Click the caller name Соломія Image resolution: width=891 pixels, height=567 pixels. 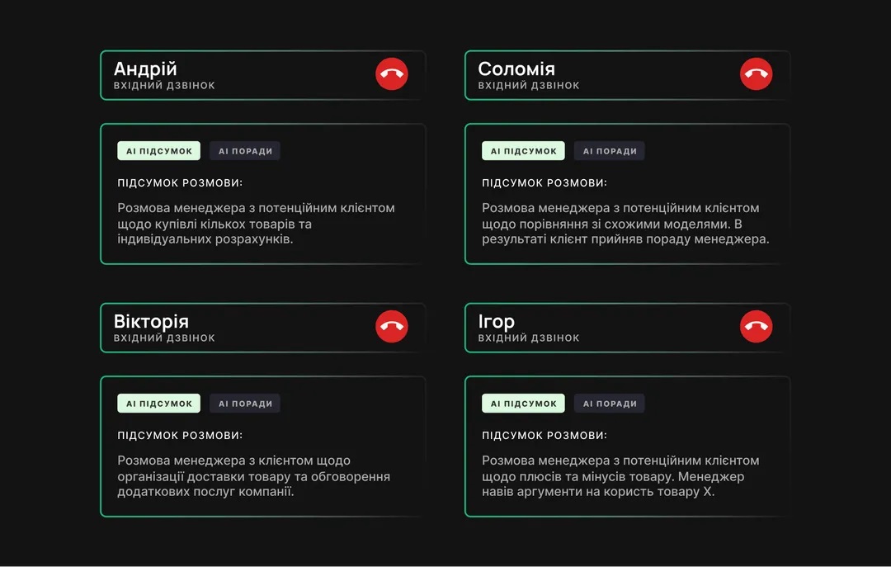click(516, 69)
